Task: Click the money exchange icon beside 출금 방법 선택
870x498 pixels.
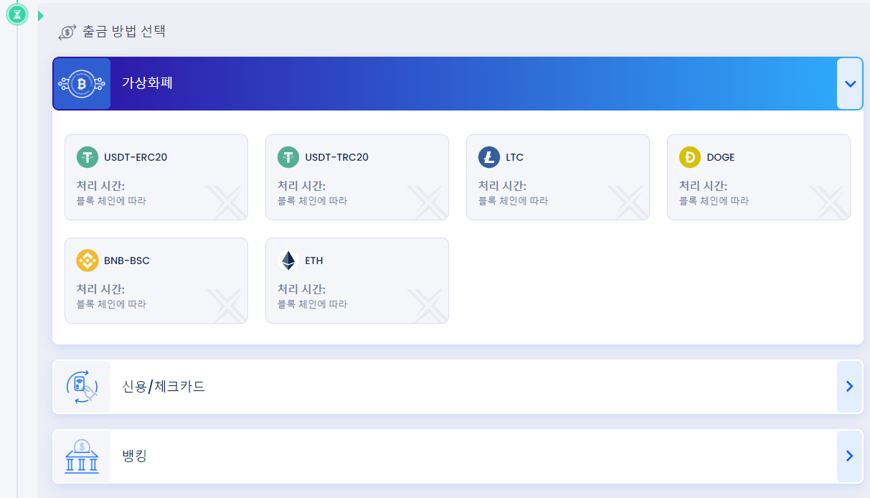Action: click(67, 32)
